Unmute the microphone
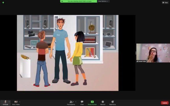Image resolution: width=170 pixels, height=106 pixels. click(5, 103)
